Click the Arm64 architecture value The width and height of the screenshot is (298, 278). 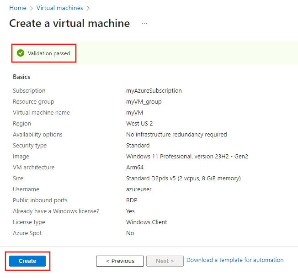click(x=135, y=168)
